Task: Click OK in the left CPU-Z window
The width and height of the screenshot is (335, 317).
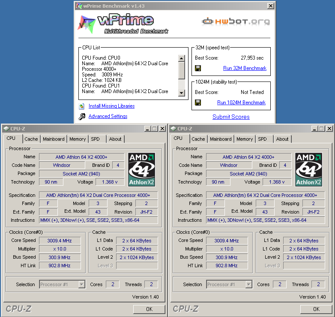Action: click(149, 309)
